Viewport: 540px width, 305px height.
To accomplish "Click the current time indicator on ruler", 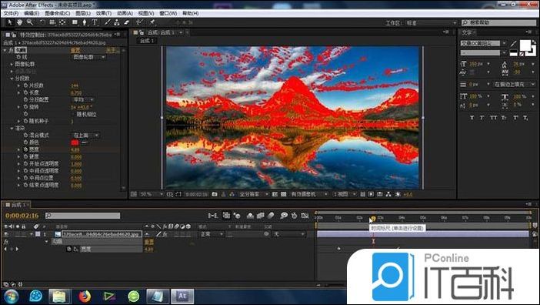I will (x=373, y=219).
